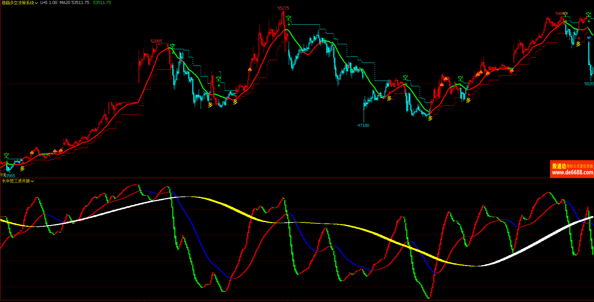
Task: Click the 长中短三波共振 panel title
Action: point(16,181)
